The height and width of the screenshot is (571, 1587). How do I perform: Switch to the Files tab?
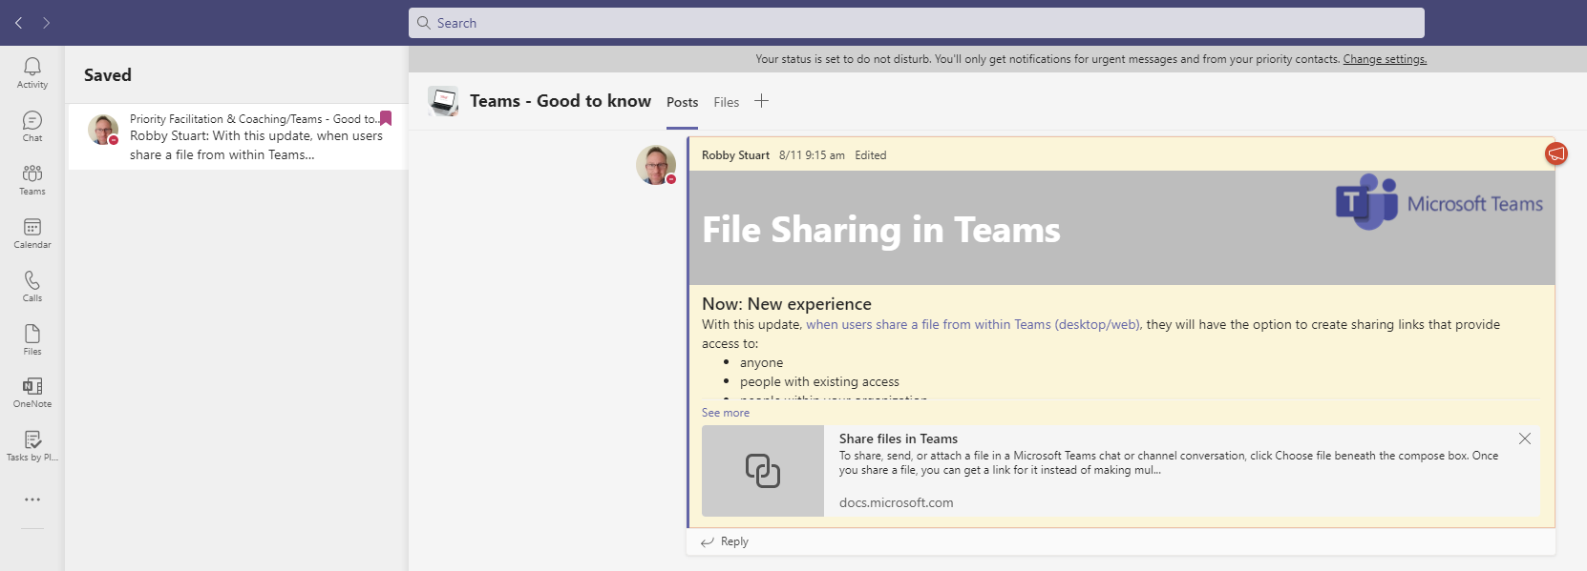pos(727,102)
